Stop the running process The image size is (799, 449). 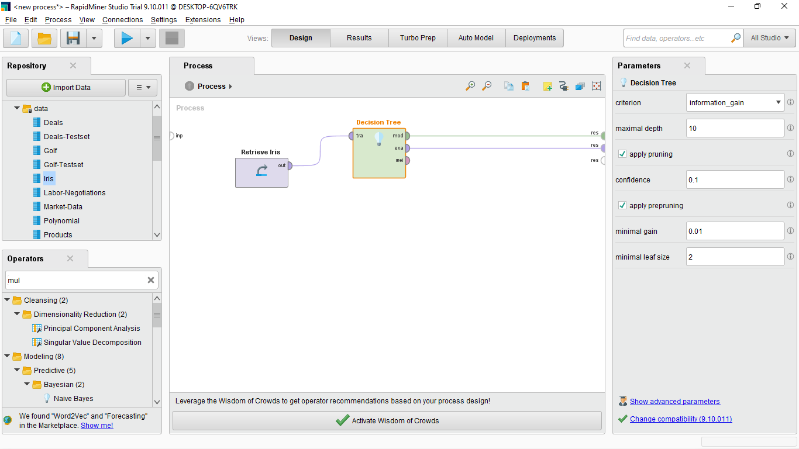172,38
